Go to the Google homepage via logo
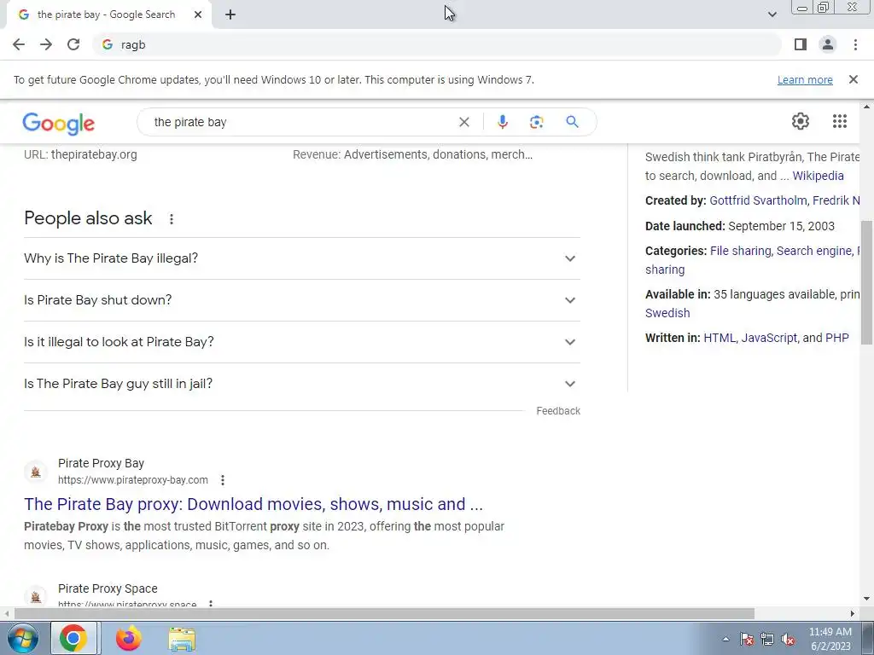This screenshot has height=655, width=874. (x=59, y=123)
